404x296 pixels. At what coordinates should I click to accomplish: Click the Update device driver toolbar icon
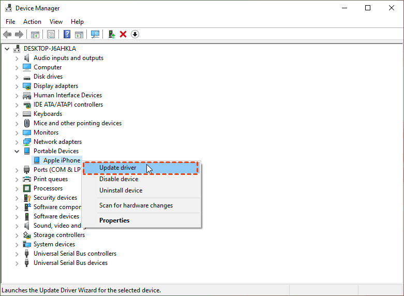(112, 34)
